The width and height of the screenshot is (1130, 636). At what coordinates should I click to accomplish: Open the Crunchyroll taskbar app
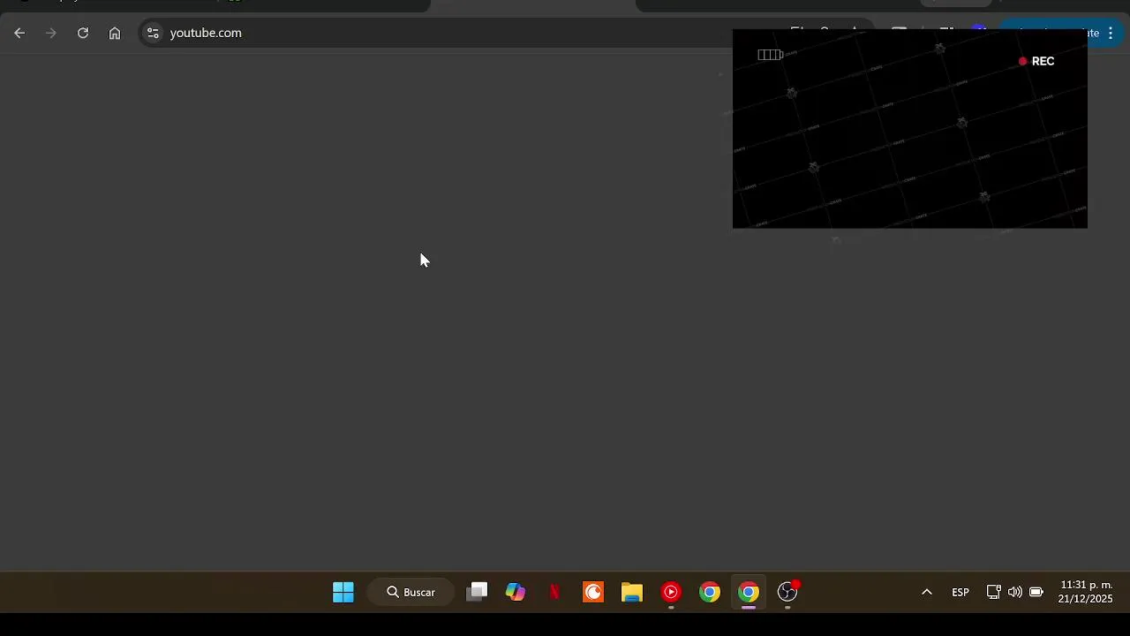coord(593,592)
